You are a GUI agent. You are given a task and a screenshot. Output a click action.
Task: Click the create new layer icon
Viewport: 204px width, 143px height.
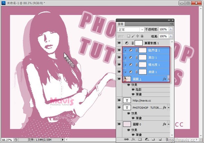[160, 139]
